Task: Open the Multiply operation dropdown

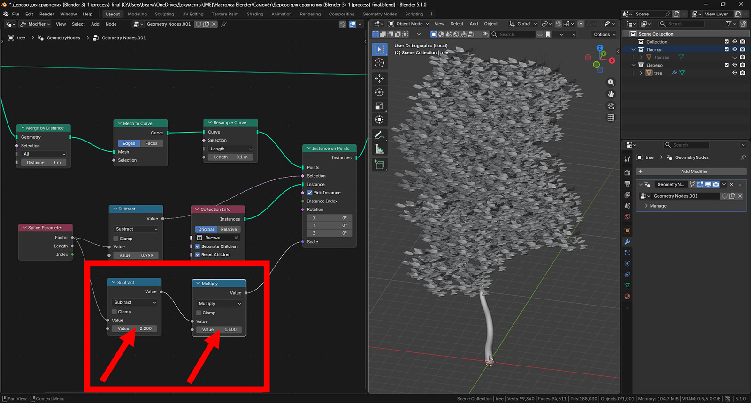Action: pyautogui.click(x=219, y=304)
